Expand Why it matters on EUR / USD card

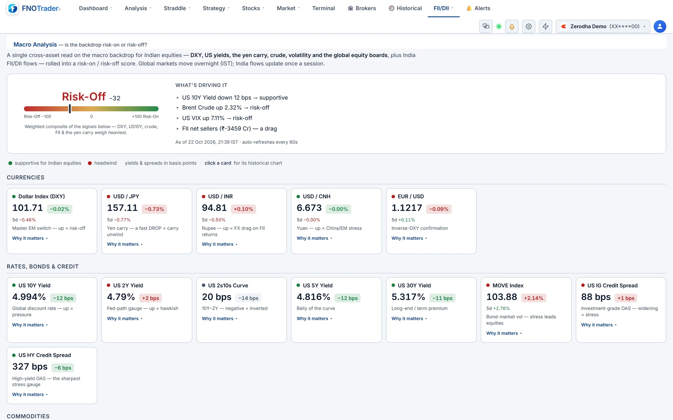pos(409,238)
